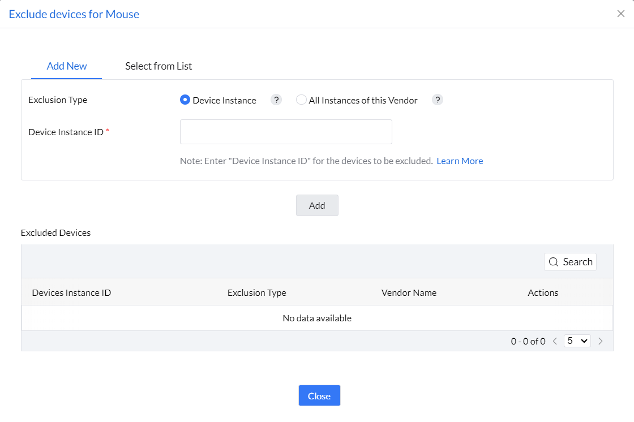
Task: Open help icon beside All Instances of this Vendor
Action: [438, 100]
